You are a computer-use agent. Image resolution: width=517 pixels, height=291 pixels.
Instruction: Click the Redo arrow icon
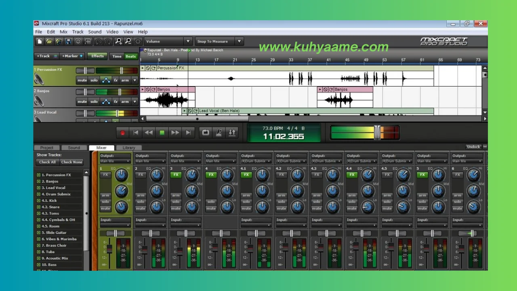pos(108,41)
